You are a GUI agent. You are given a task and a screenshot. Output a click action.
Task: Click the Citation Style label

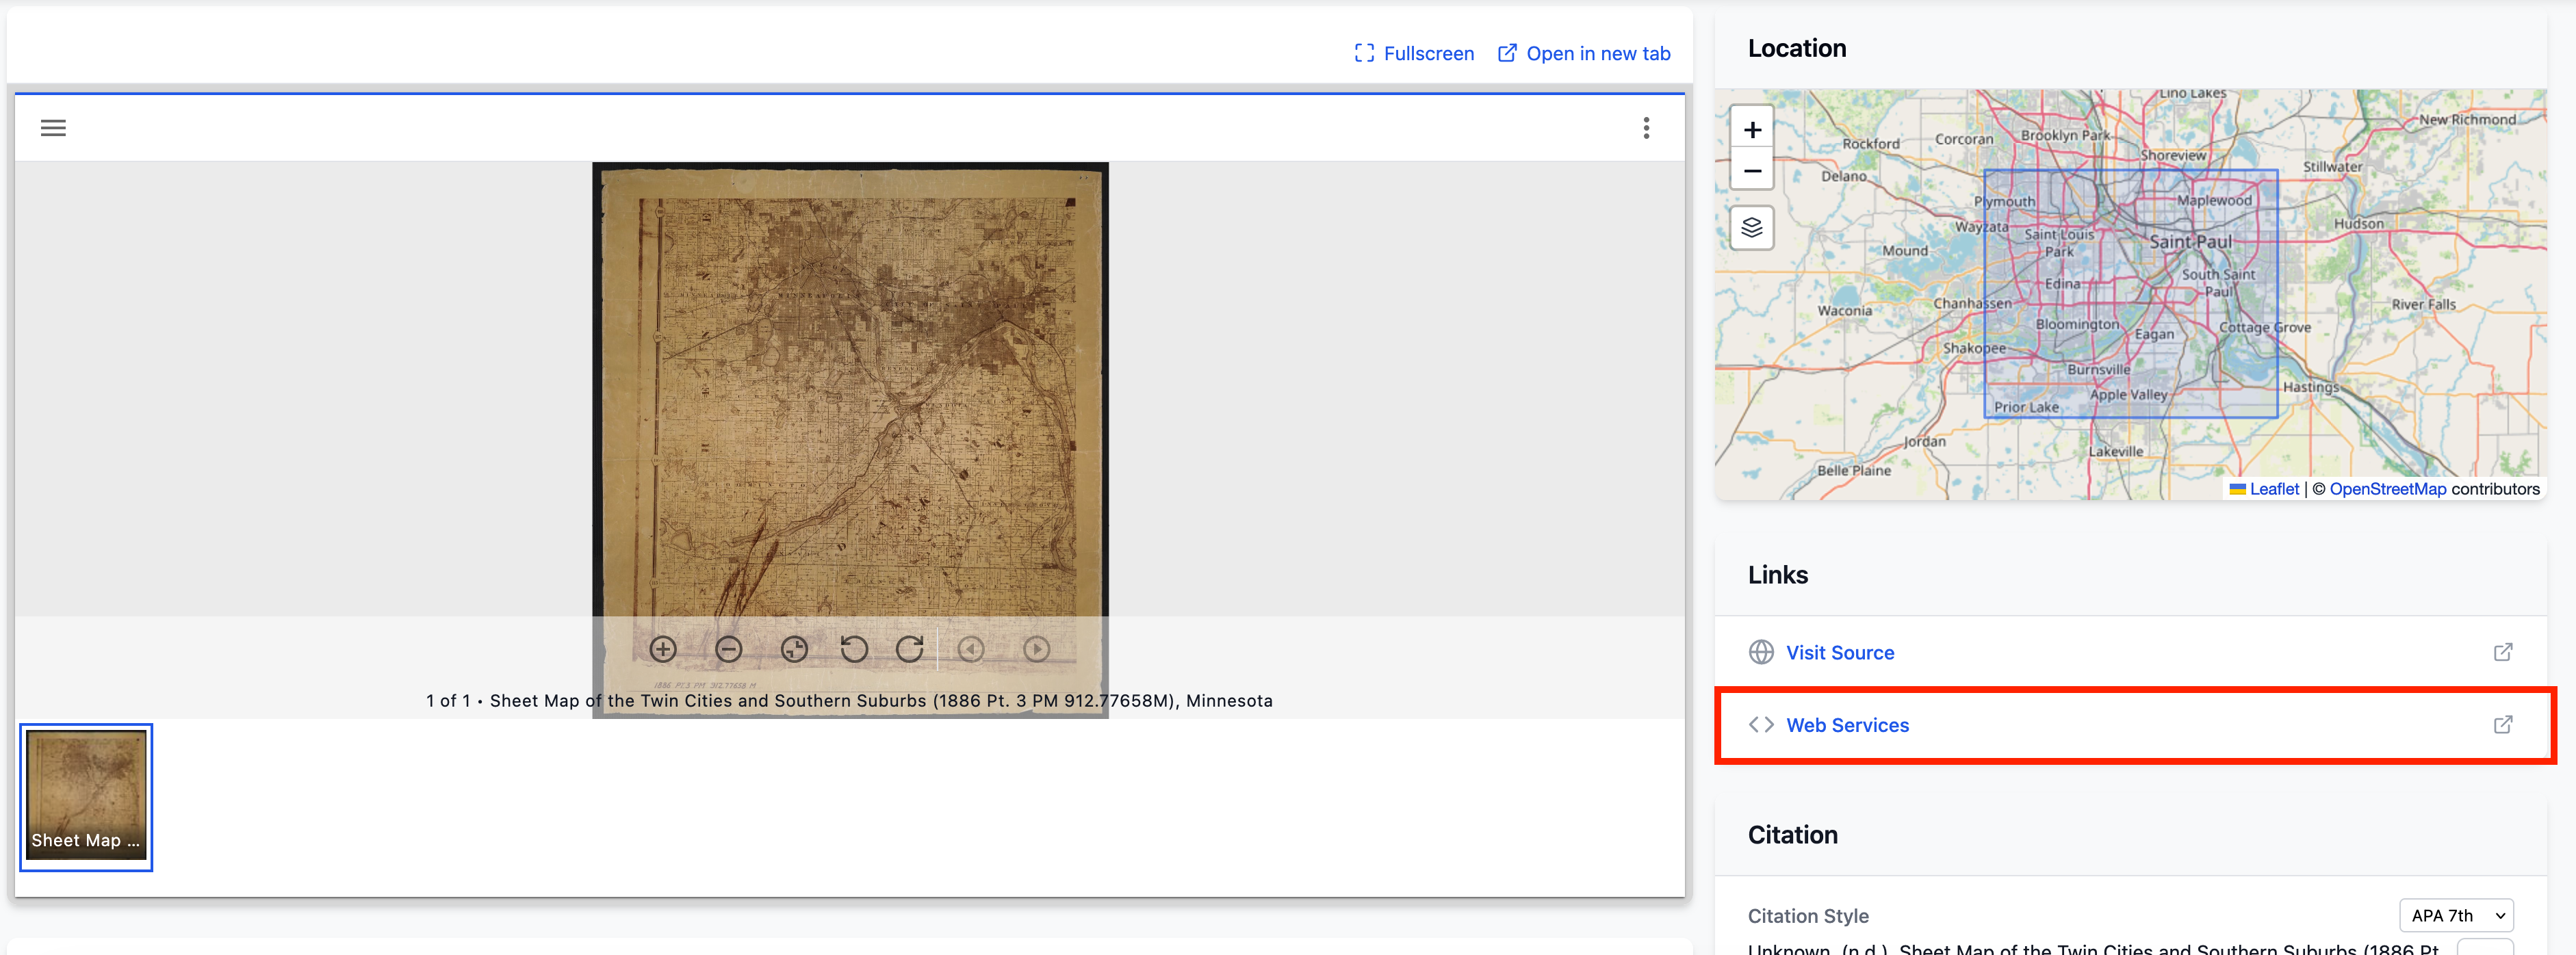click(x=1807, y=915)
